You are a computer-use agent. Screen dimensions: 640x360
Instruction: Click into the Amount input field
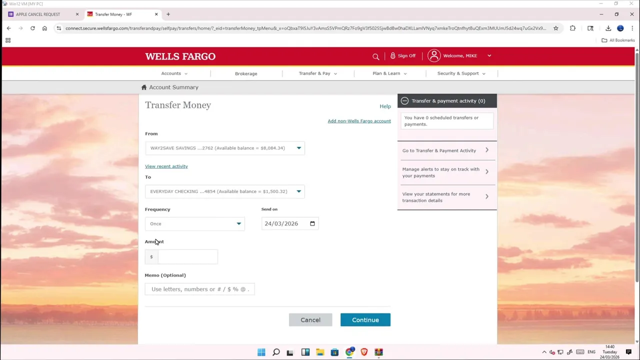click(187, 257)
